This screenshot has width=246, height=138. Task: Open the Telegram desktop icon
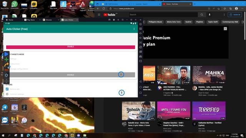(5, 108)
